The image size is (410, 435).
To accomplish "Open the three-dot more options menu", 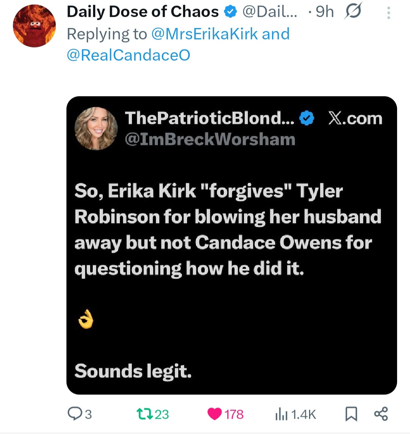I will [x=388, y=13].
